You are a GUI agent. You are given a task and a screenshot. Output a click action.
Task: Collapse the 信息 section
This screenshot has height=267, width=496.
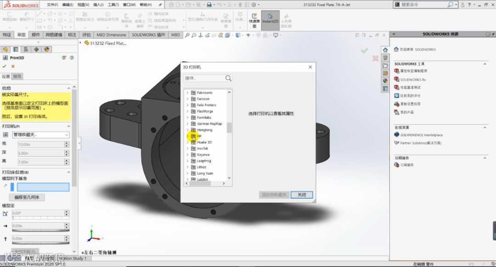pos(68,88)
